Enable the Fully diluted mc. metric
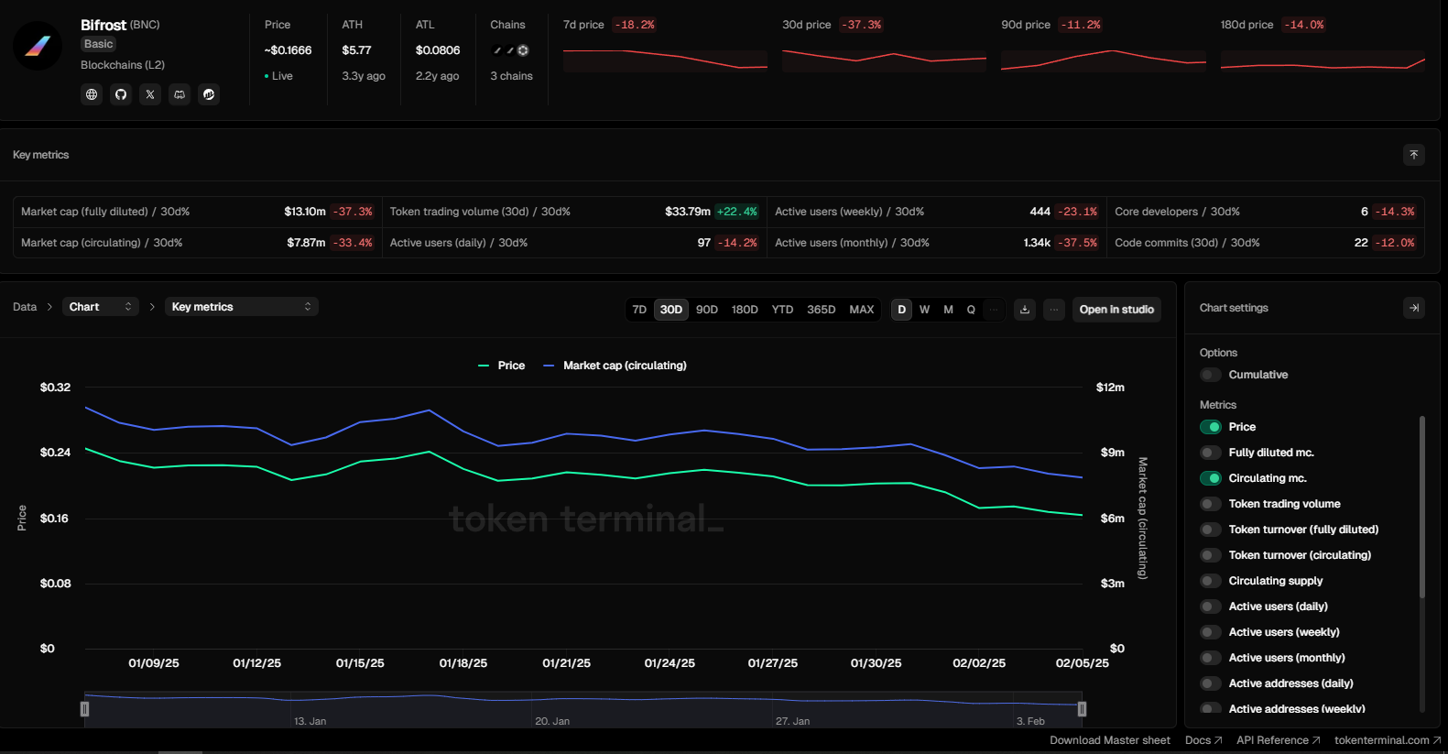 (1211, 453)
